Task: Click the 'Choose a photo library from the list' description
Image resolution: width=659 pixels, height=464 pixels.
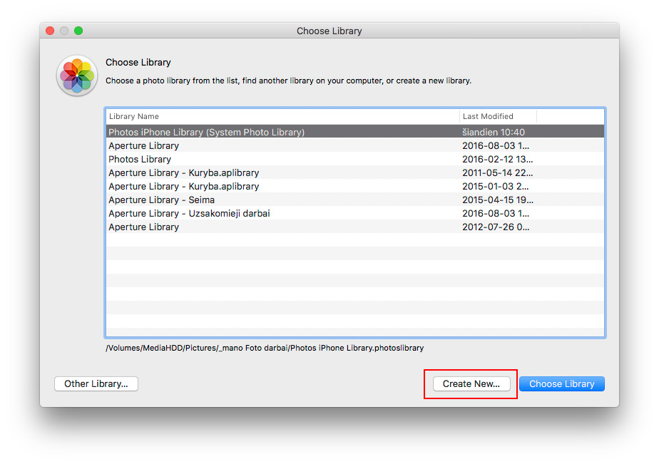Action: point(288,81)
